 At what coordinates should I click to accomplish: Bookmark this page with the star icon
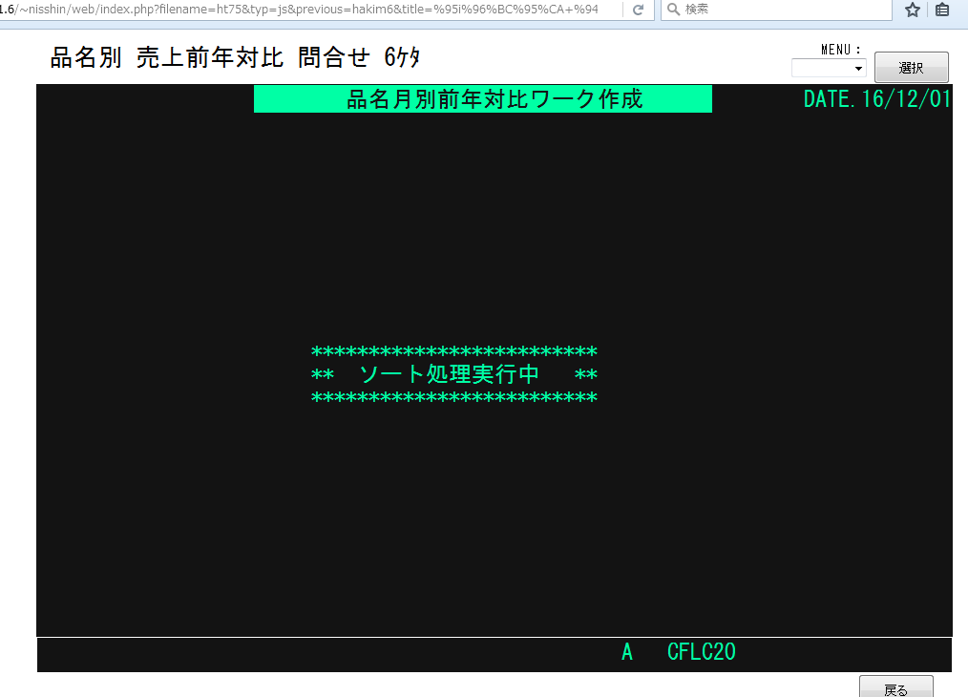[913, 10]
